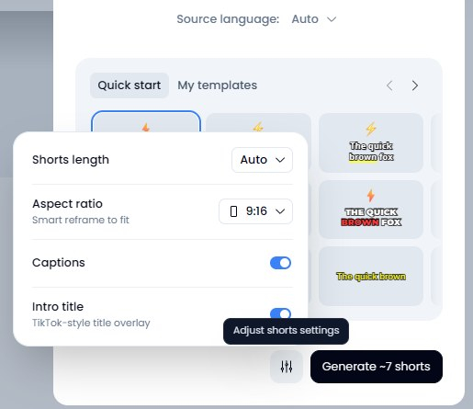Open the Aspect ratio 9:16 dropdown
This screenshot has width=473, height=409.
(255, 211)
